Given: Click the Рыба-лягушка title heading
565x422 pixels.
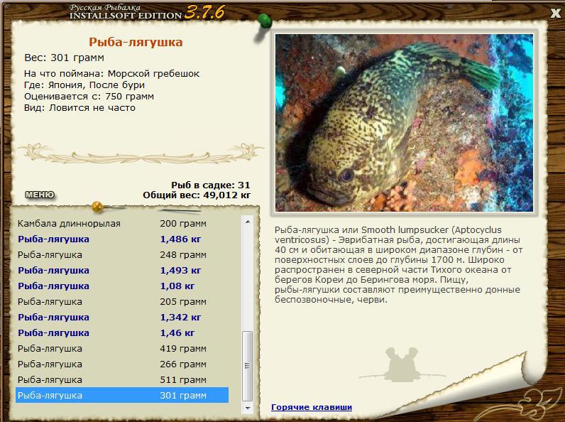Looking at the screenshot, I should click(x=136, y=42).
